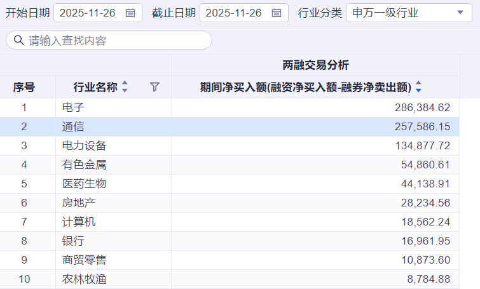The width and height of the screenshot is (480, 289).
Task: Open the start date calendar icon
Action: click(x=130, y=13)
